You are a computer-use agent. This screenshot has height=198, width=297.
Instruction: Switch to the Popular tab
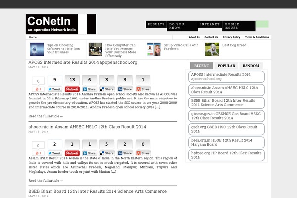click(x=226, y=66)
